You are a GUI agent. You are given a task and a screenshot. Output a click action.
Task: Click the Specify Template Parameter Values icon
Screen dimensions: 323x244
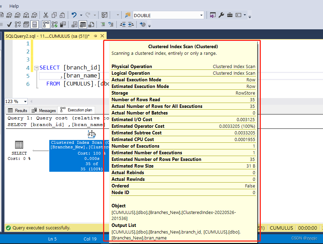click(x=143, y=24)
